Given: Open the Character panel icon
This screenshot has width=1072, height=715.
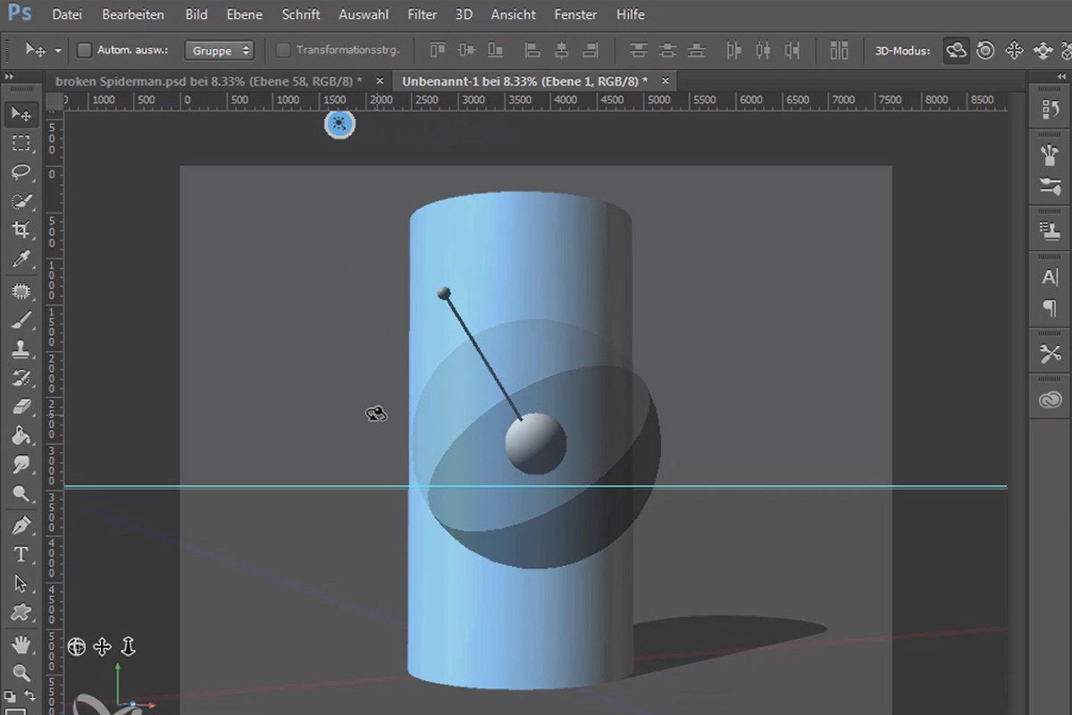Looking at the screenshot, I should (1050, 277).
